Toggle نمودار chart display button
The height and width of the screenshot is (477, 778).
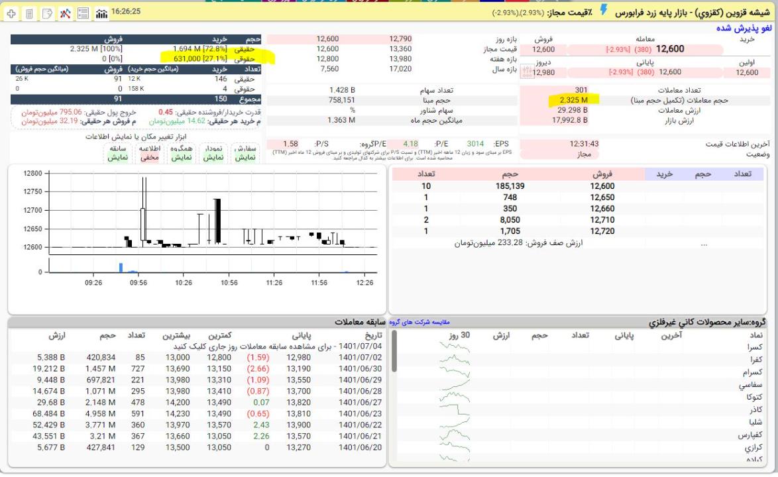214,153
